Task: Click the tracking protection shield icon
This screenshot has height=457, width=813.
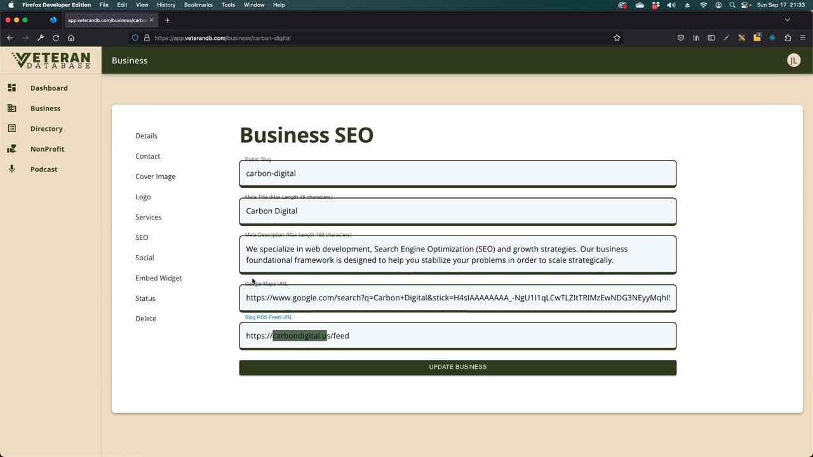Action: pos(135,38)
